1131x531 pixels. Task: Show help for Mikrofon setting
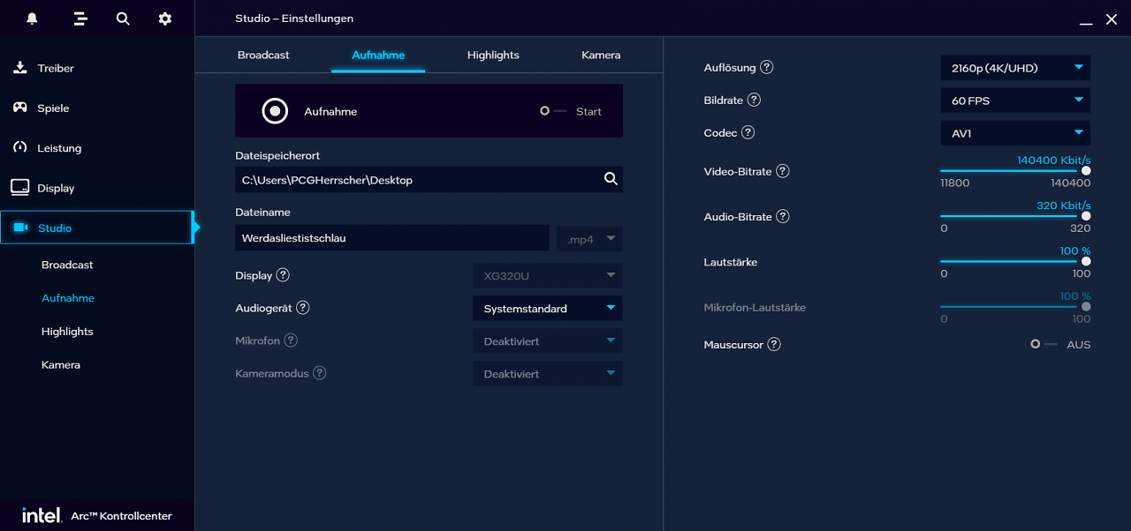[291, 340]
